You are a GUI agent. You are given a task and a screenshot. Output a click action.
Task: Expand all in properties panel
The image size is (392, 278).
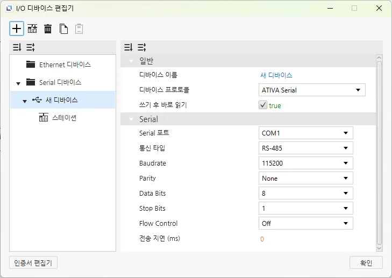141,47
